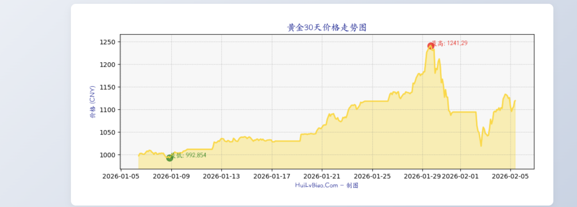This screenshot has width=577, height=207.
Task: Click the 1250 y-axis value
Action: tap(108, 42)
